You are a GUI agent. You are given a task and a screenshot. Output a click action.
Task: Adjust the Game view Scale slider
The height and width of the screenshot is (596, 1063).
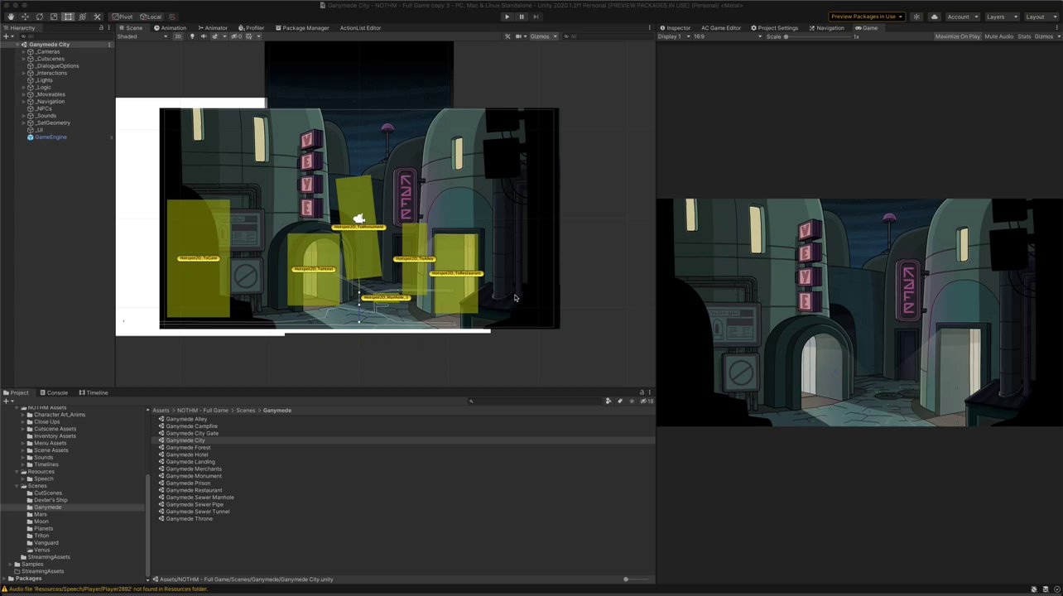pyautogui.click(x=786, y=36)
